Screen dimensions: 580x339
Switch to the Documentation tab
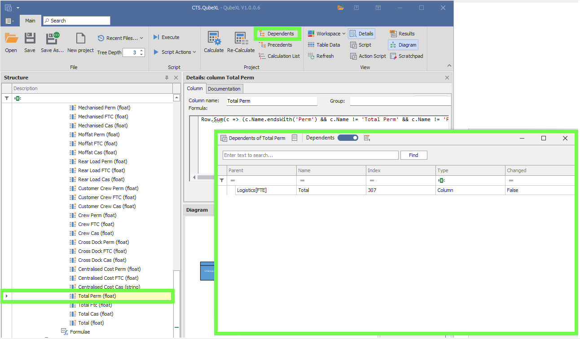(224, 89)
